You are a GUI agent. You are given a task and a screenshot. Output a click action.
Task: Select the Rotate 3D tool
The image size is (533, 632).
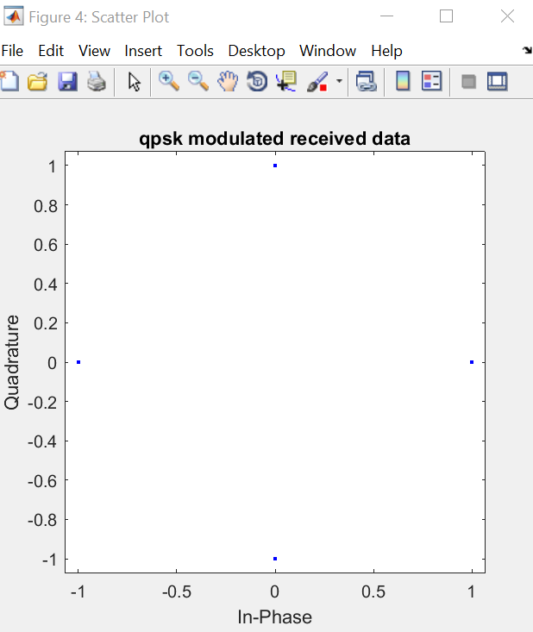257,81
